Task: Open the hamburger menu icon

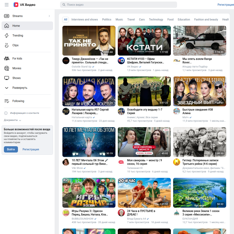Action: (7, 5)
